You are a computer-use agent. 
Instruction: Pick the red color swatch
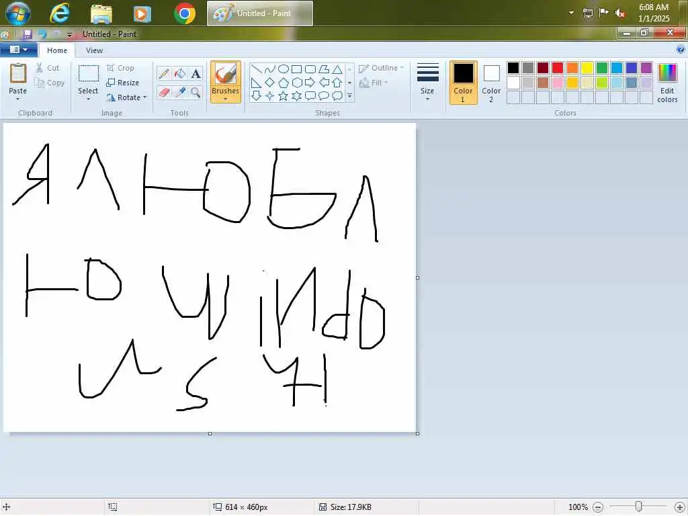click(558, 68)
